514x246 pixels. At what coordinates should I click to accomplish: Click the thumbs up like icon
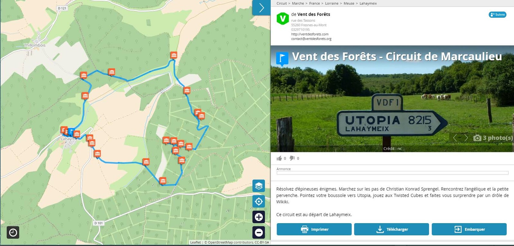pyautogui.click(x=279, y=158)
